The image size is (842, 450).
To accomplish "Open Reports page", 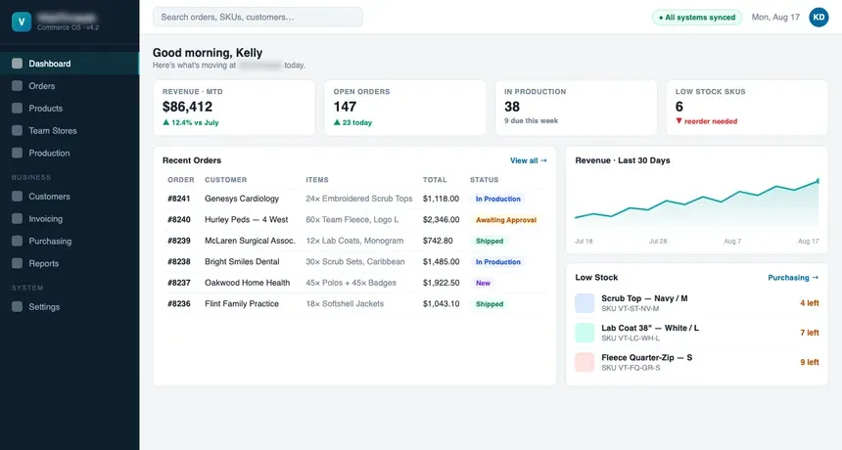I will tap(70, 263).
